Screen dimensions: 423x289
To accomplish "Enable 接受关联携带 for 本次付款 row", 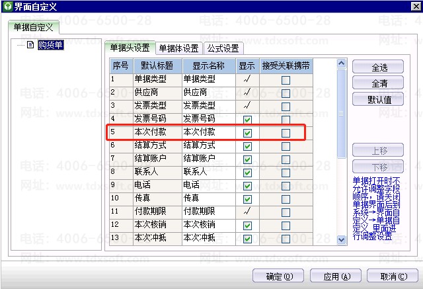I will (x=286, y=133).
